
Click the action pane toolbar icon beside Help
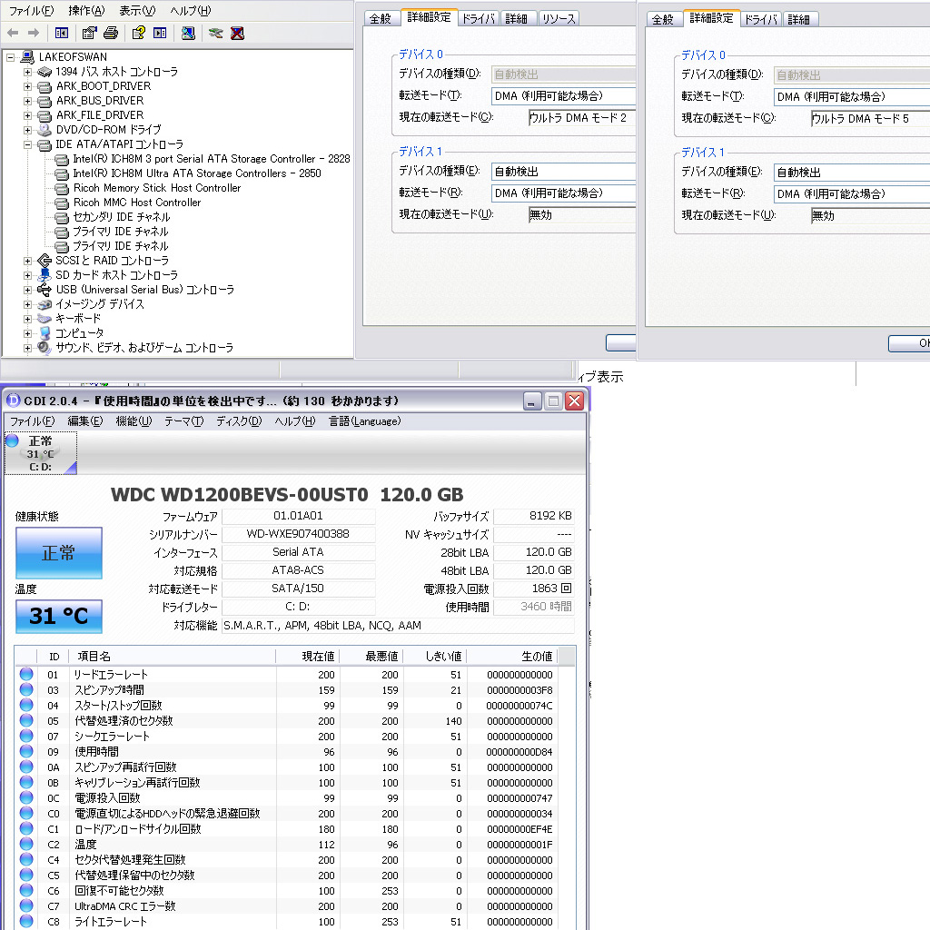click(x=160, y=34)
